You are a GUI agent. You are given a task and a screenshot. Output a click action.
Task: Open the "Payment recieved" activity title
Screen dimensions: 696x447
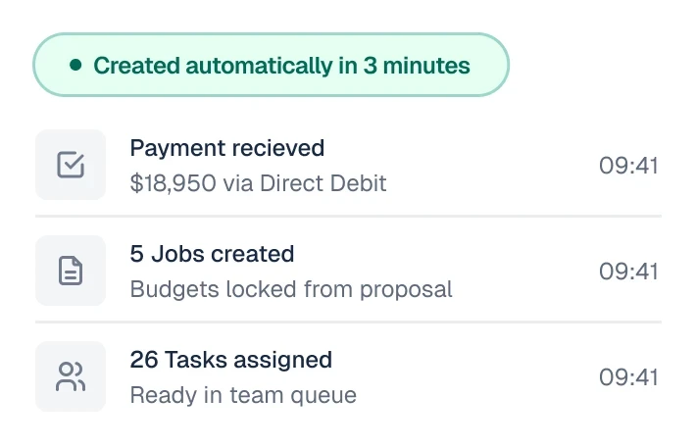click(x=226, y=148)
